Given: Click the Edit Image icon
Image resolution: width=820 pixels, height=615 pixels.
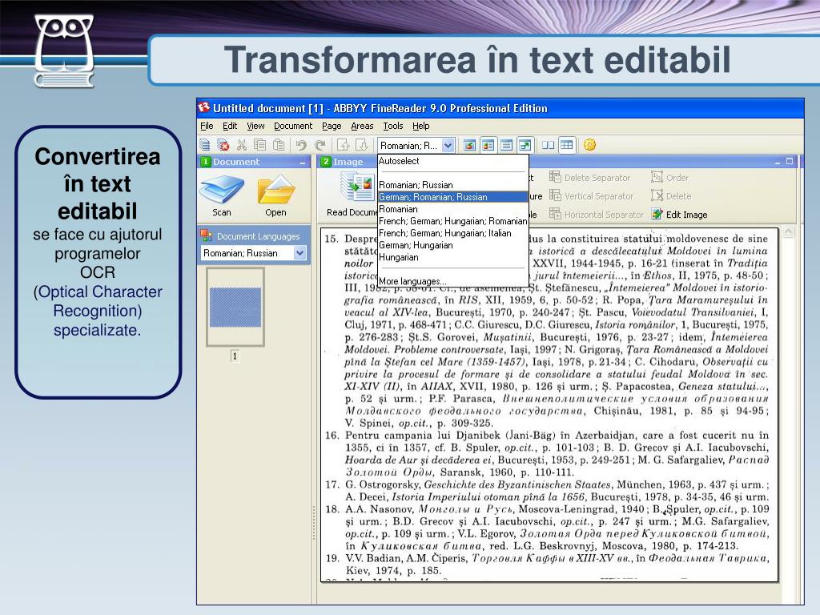Looking at the screenshot, I should [657, 214].
